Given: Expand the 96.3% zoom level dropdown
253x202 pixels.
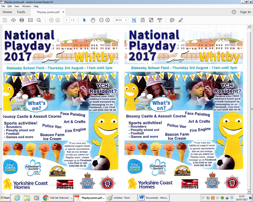Looking at the screenshot, I should [126, 20].
